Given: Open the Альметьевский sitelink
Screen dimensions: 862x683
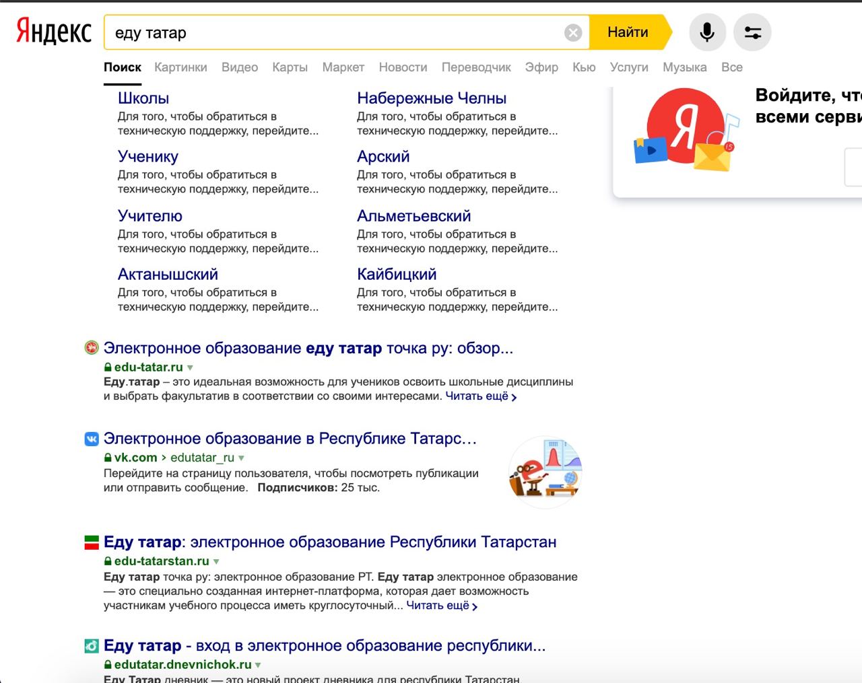Looking at the screenshot, I should click(413, 216).
